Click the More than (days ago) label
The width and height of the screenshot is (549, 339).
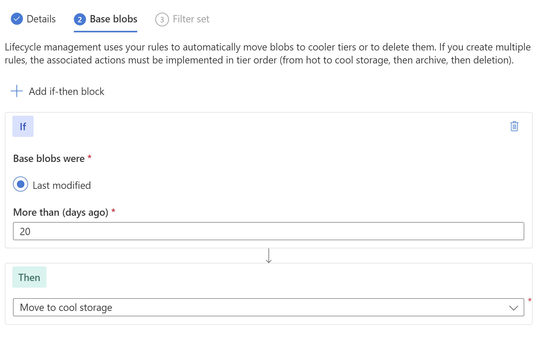click(x=61, y=212)
